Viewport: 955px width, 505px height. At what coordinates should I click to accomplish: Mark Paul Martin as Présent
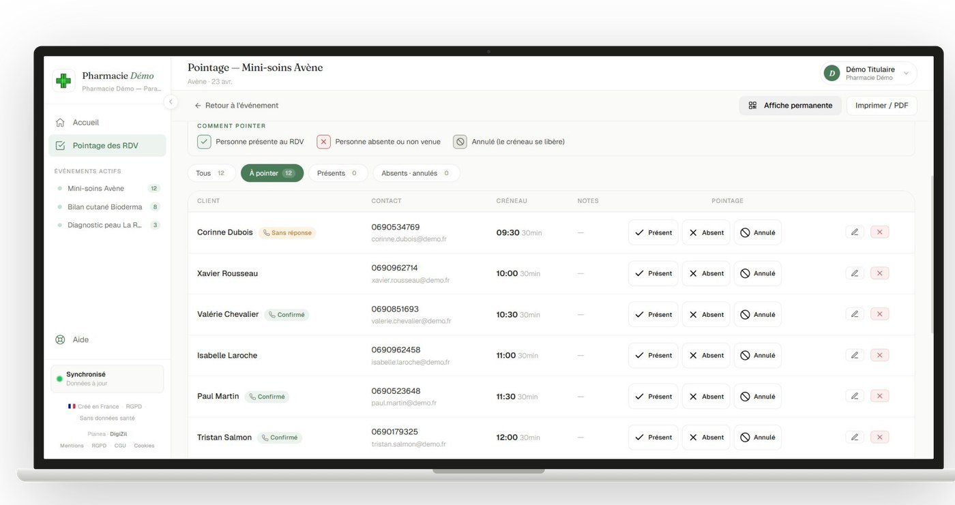click(653, 396)
